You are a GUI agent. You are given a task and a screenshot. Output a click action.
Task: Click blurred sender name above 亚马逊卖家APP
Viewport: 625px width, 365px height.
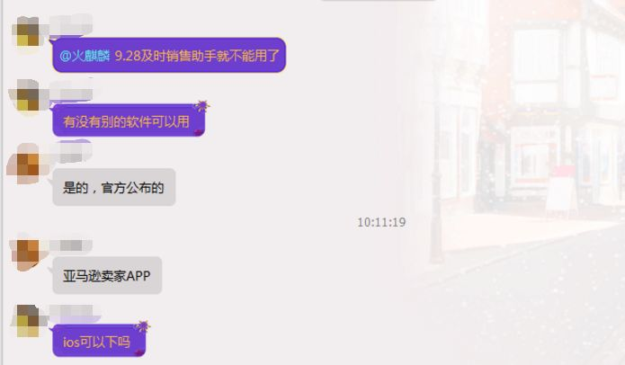tap(72, 245)
